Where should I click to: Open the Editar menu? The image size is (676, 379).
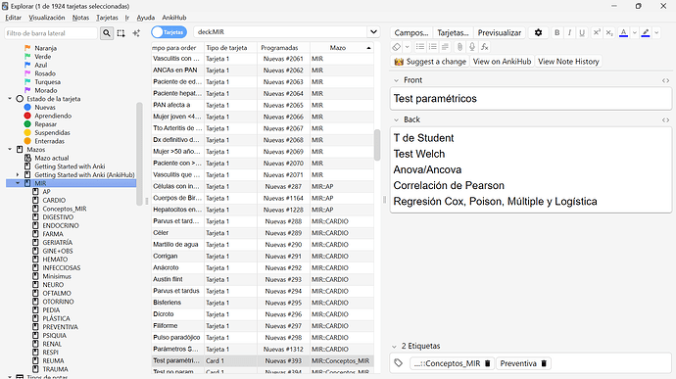click(14, 18)
